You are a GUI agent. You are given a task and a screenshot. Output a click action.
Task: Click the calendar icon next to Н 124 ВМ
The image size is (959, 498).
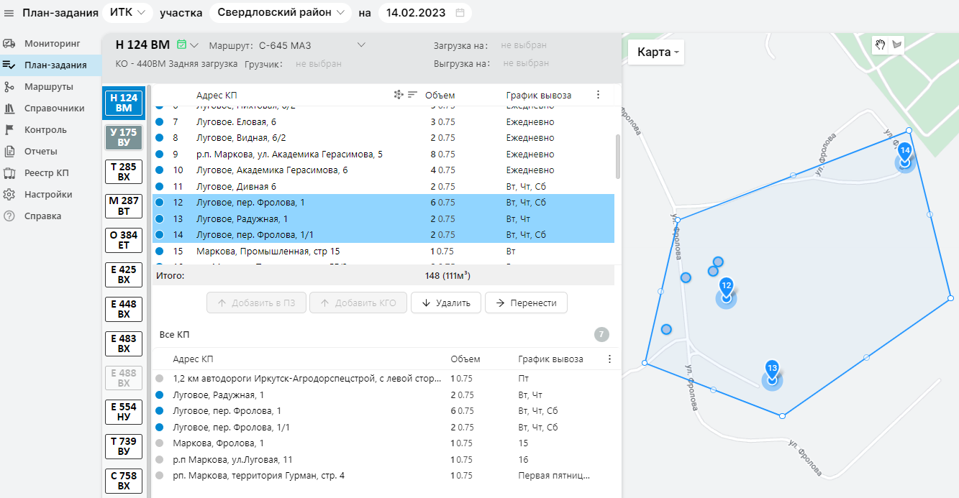181,45
